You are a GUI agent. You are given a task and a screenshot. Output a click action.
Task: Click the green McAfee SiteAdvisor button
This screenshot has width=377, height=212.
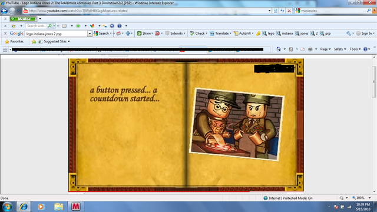[24, 19]
